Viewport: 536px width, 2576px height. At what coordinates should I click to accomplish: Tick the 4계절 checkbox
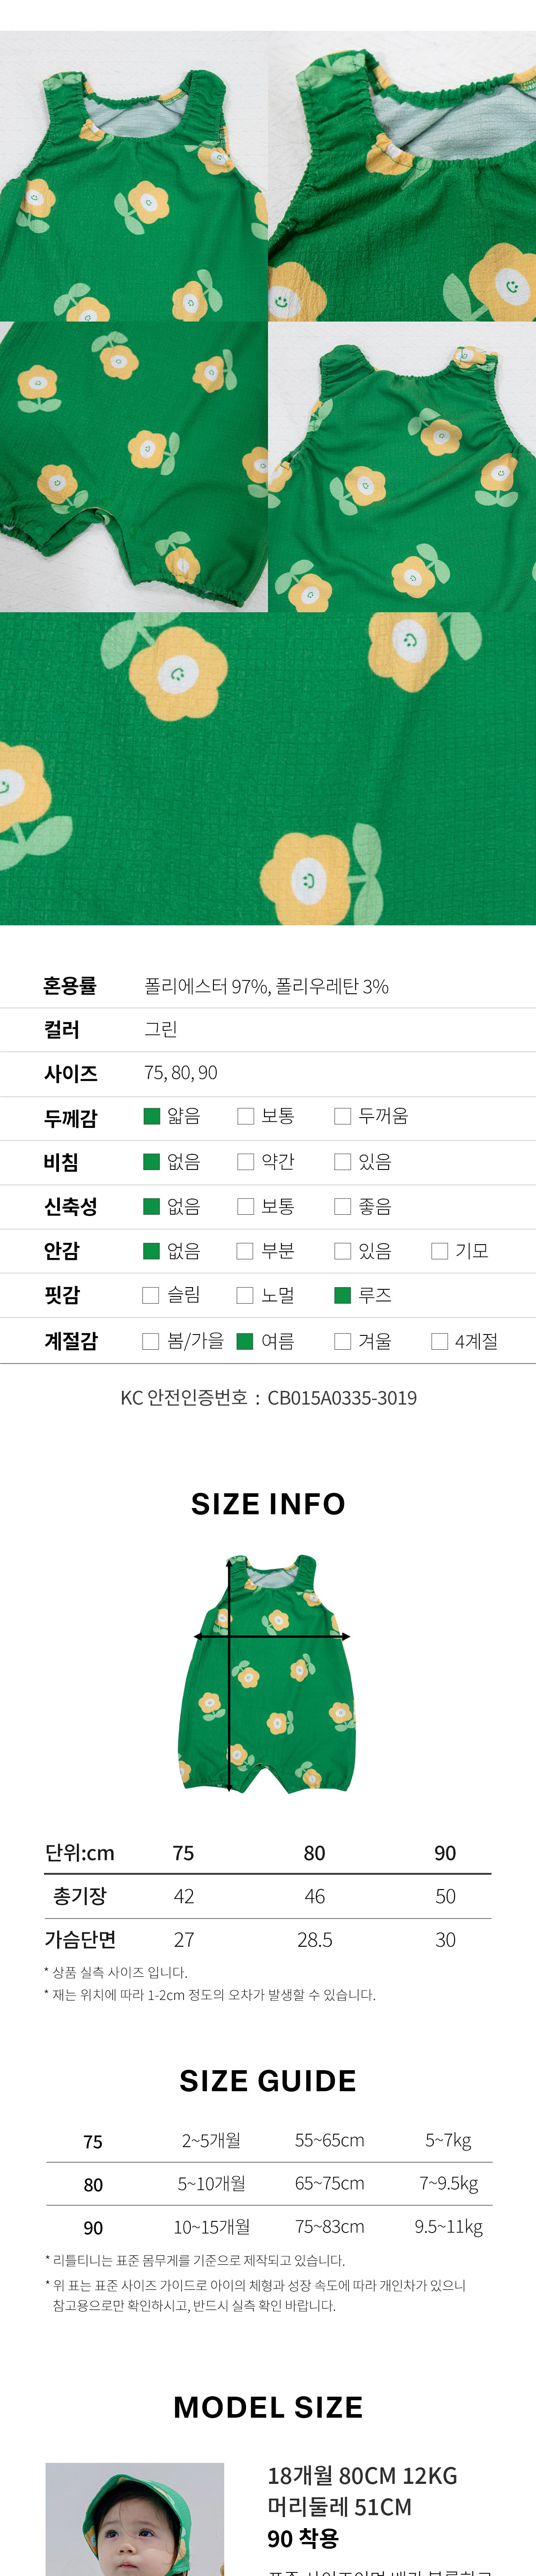tap(439, 1341)
